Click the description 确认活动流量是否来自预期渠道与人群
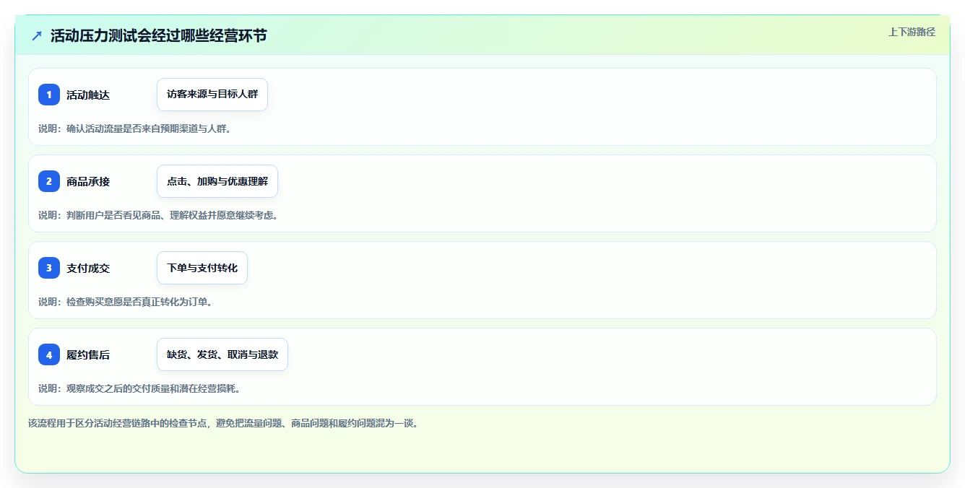 (x=134, y=128)
